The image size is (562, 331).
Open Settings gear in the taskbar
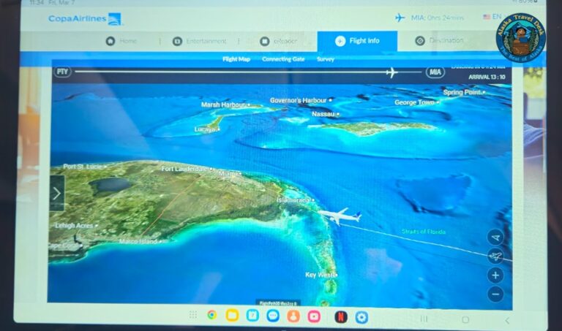(361, 316)
